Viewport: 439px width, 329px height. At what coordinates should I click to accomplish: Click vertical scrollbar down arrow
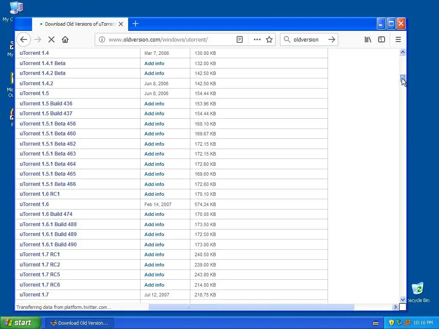(403, 299)
